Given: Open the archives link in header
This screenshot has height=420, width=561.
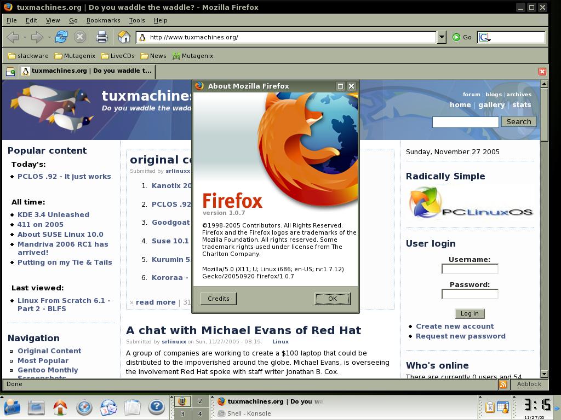Looking at the screenshot, I should (x=519, y=94).
